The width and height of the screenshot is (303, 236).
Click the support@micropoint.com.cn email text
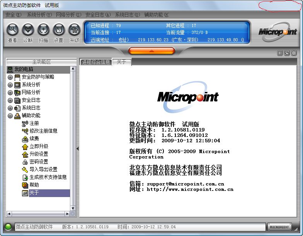[186, 184]
